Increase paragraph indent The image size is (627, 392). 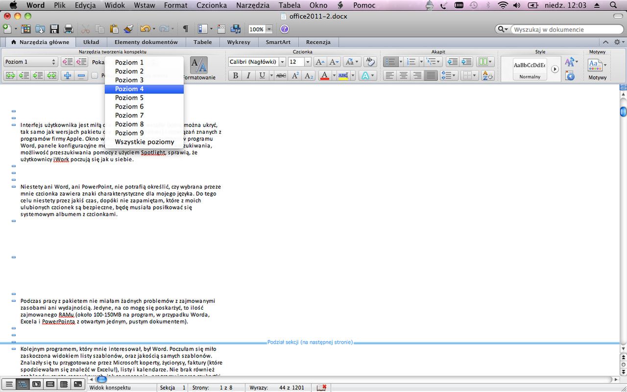coord(466,62)
